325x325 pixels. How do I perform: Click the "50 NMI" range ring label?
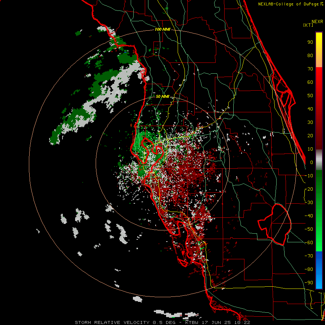pos(162,96)
